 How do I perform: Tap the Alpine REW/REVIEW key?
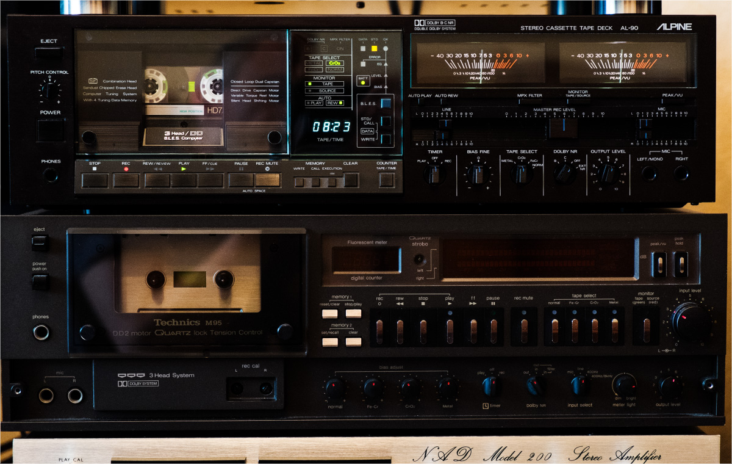click(x=157, y=180)
